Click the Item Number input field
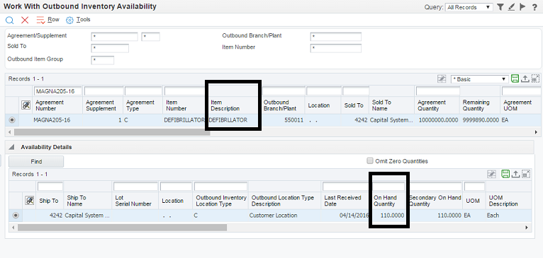The width and height of the screenshot is (543, 258). click(335, 48)
